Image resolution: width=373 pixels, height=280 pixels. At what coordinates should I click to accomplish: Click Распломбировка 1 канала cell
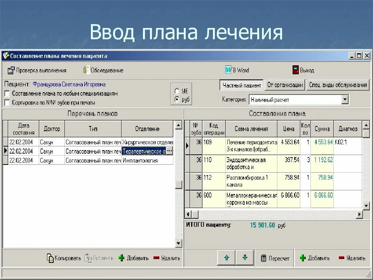pyautogui.click(x=251, y=181)
